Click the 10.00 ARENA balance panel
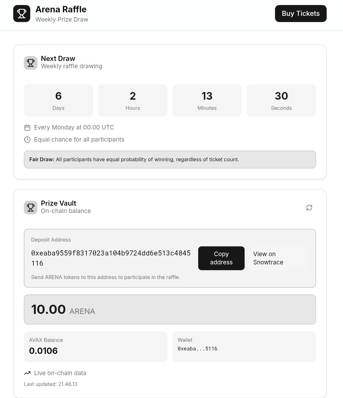 [x=170, y=309]
